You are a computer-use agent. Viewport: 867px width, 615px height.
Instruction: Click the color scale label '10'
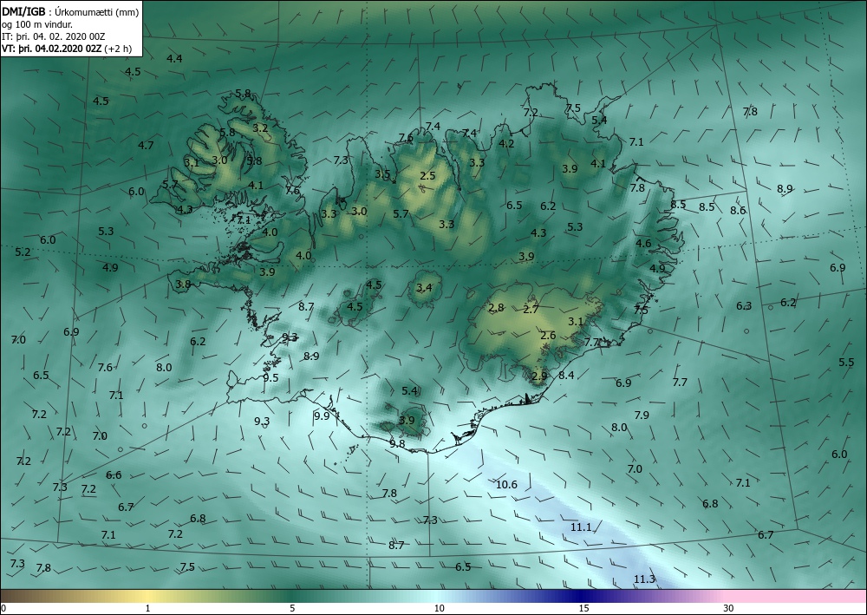coord(439,608)
